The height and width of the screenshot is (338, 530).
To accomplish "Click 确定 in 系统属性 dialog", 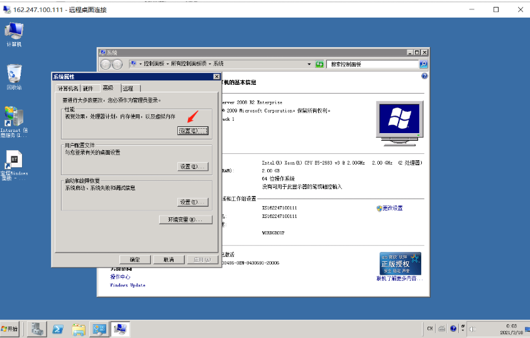I will point(135,259).
